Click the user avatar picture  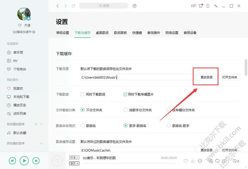[24, 14]
